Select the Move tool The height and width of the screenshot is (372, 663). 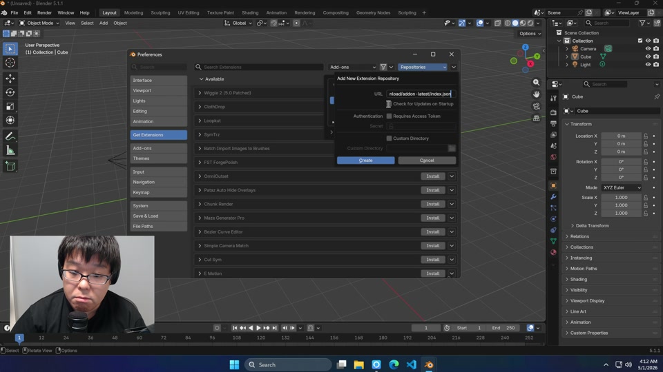10,79
